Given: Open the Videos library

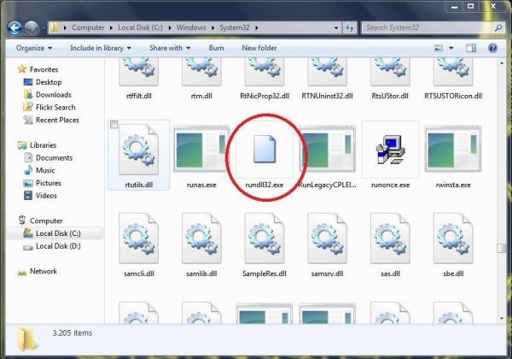Looking at the screenshot, I should pyautogui.click(x=46, y=196).
